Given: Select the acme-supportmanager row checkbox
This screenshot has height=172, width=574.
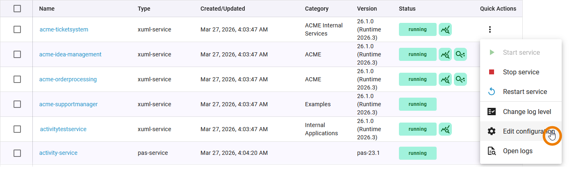Looking at the screenshot, I should pos(17,104).
